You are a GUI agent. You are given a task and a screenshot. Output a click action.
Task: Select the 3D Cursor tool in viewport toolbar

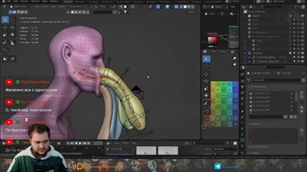12,20
